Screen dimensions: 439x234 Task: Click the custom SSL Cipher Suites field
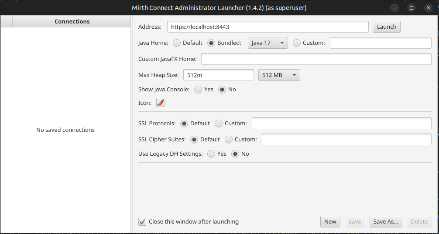pos(346,140)
